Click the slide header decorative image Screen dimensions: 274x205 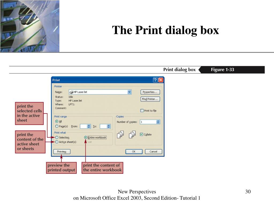point(30,26)
